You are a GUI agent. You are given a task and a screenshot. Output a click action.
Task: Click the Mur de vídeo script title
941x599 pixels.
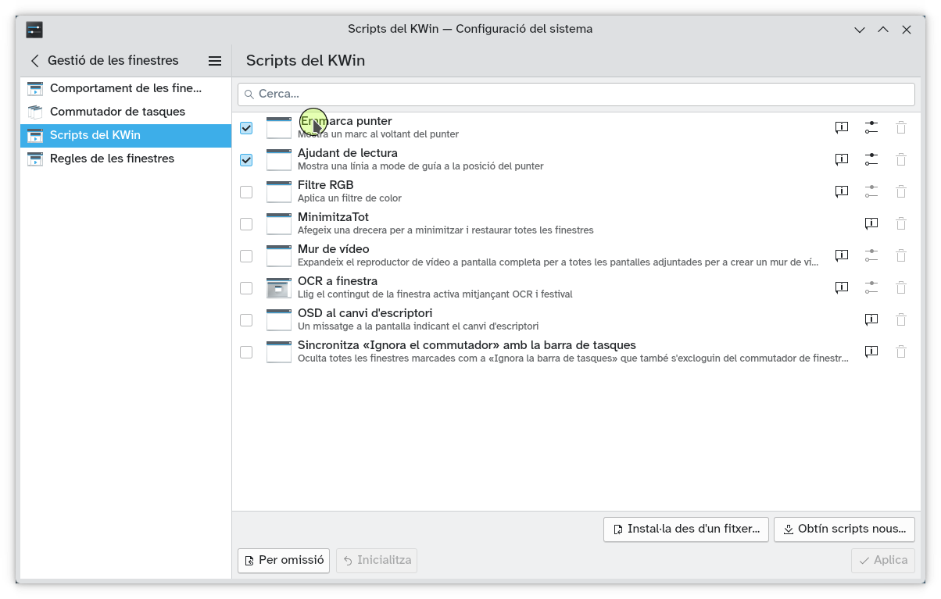click(x=334, y=249)
